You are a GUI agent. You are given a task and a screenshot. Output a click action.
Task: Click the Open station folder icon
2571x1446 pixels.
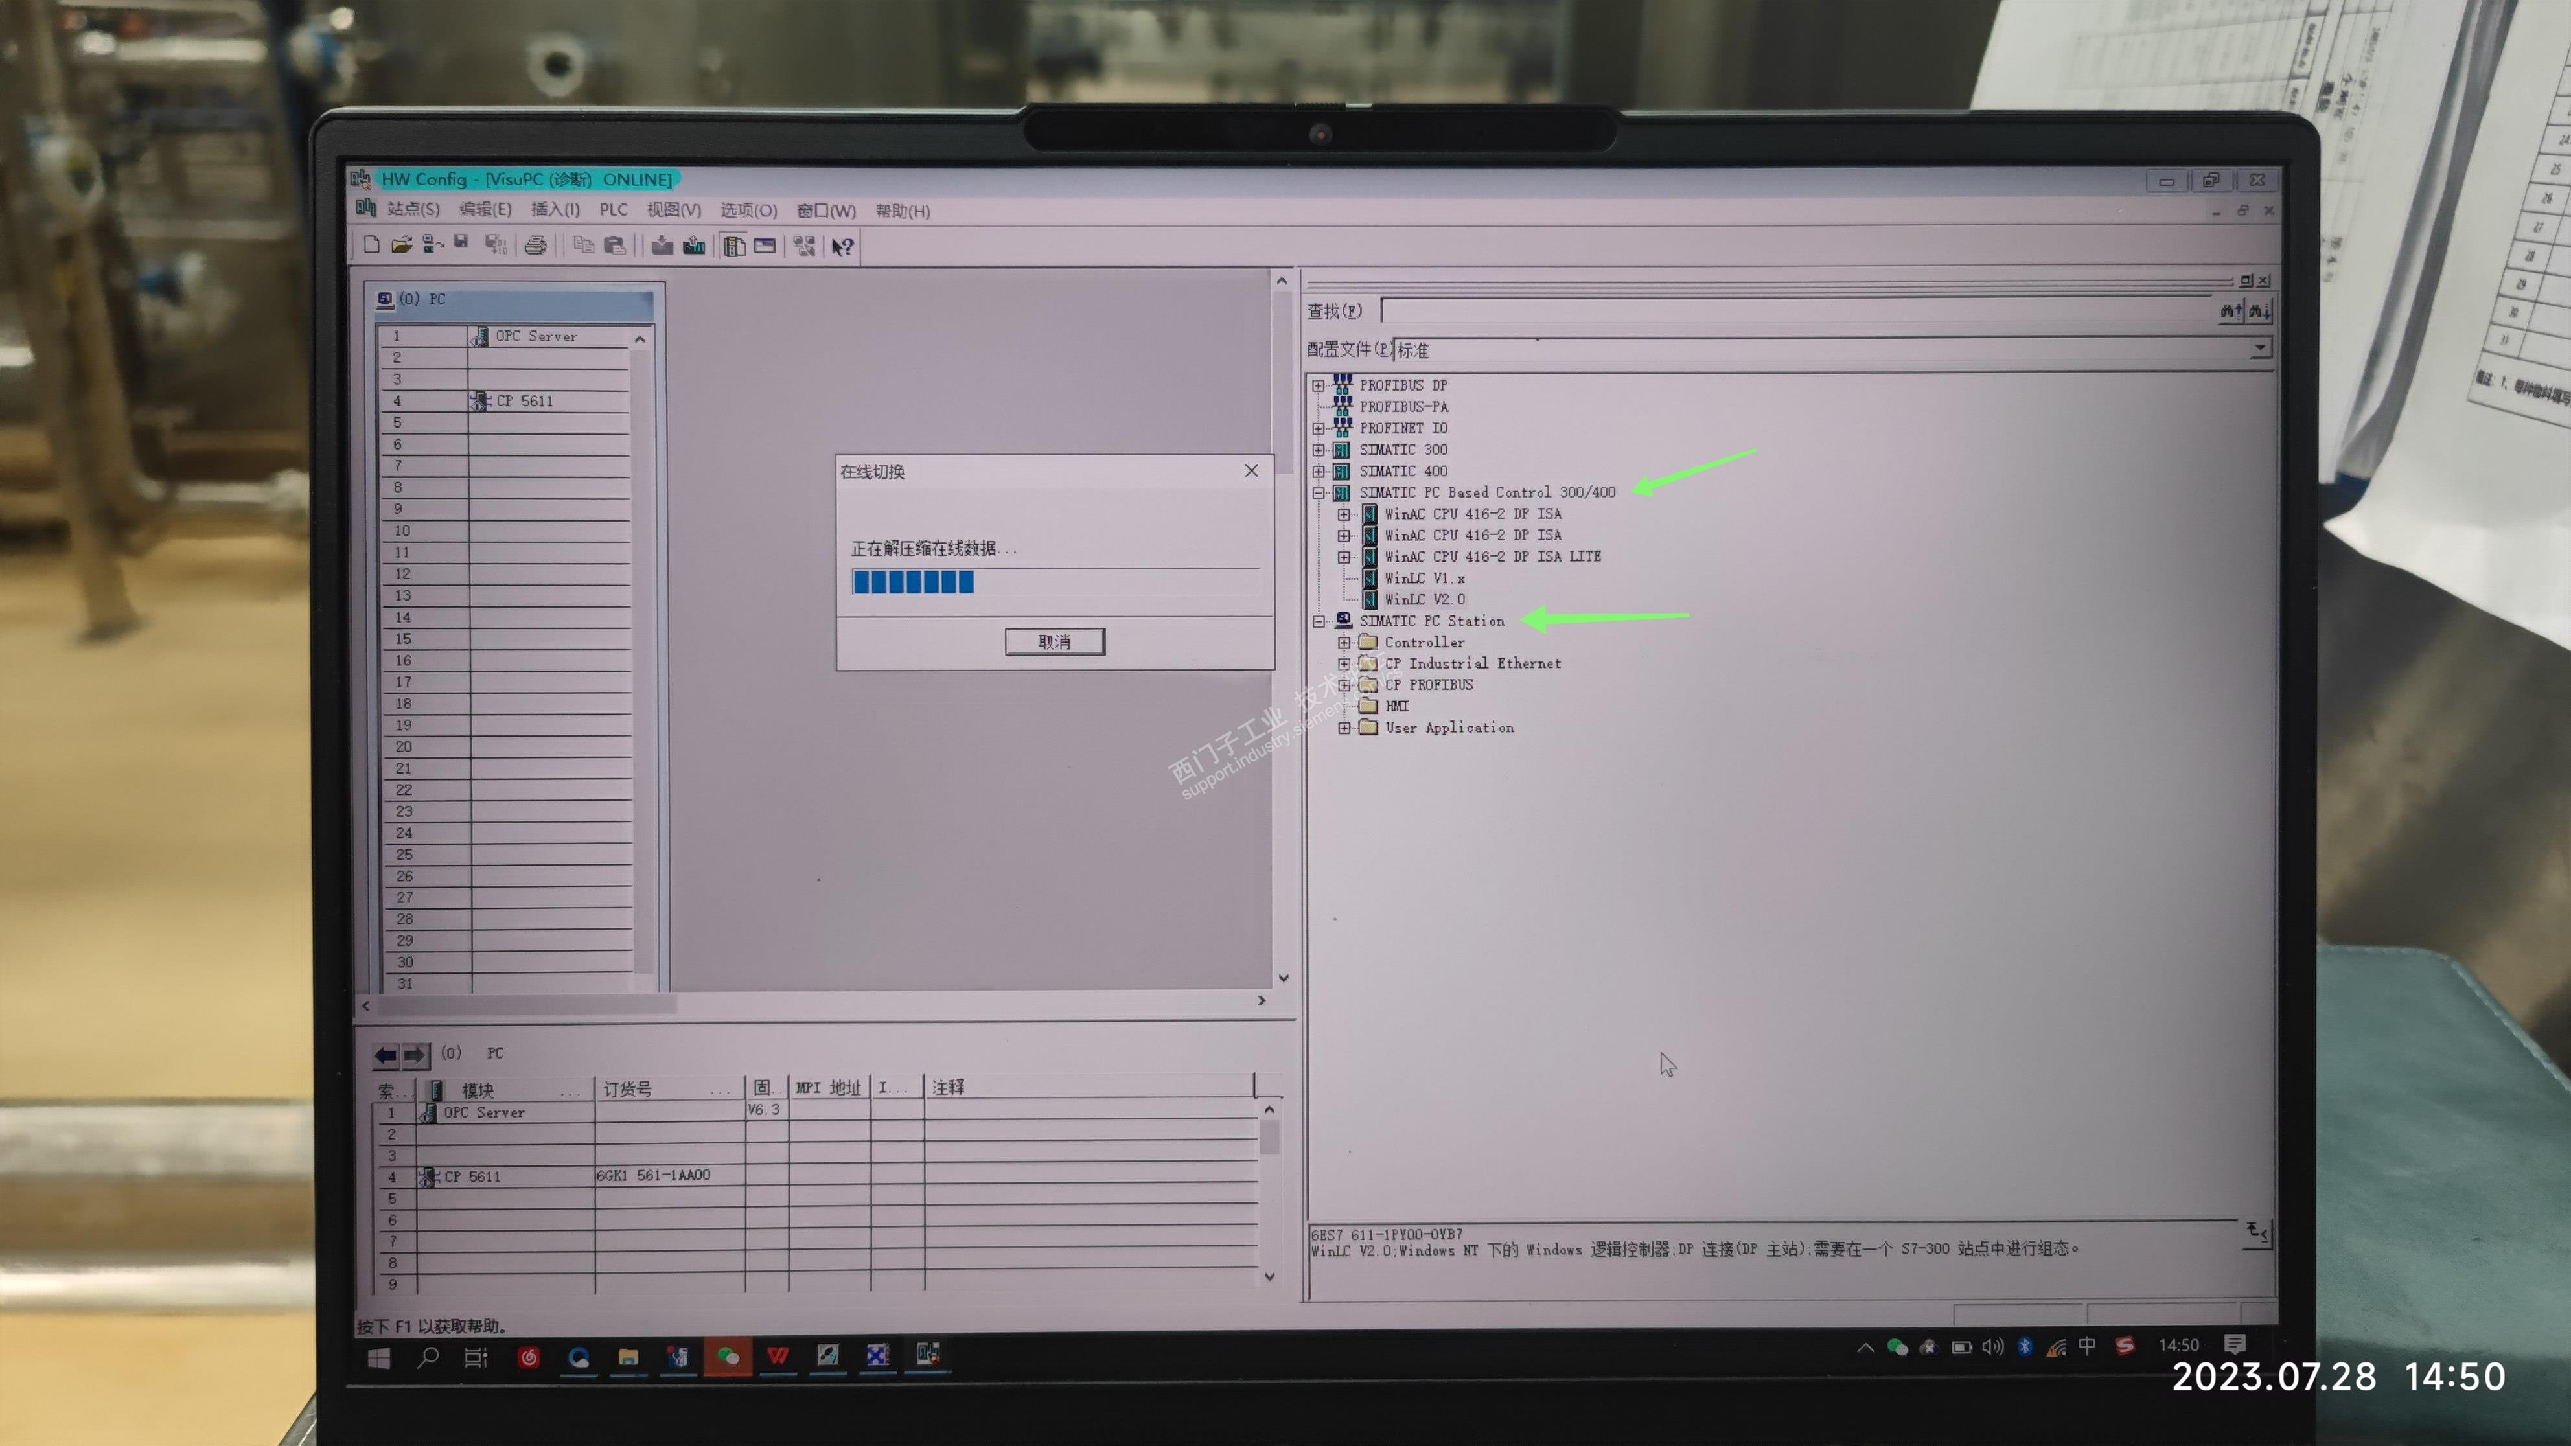coord(401,244)
